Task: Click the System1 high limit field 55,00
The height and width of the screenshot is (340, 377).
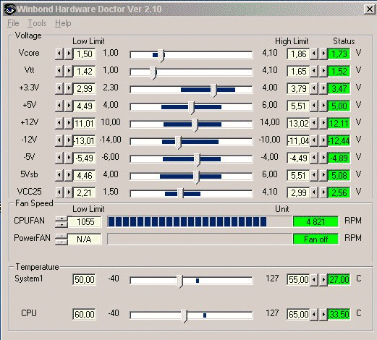Action: 298,279
